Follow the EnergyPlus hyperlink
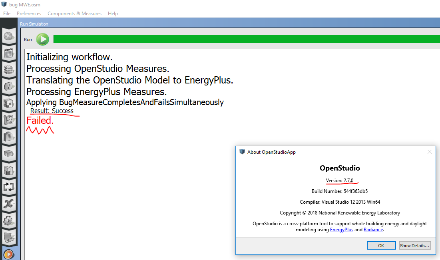This screenshot has height=260, width=440. click(x=341, y=229)
